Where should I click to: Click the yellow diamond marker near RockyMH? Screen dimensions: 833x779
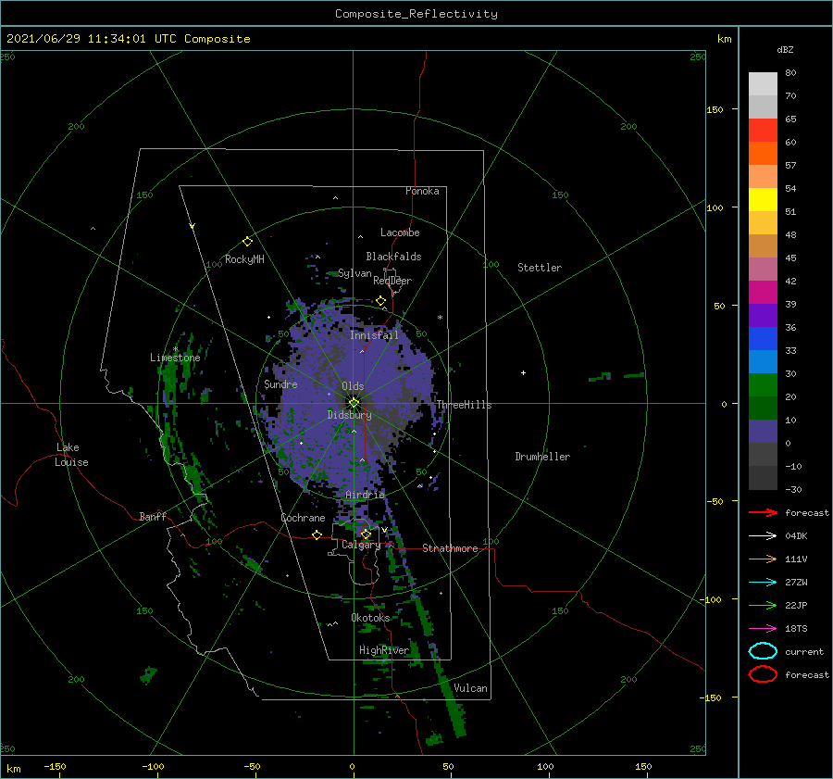pos(247,242)
